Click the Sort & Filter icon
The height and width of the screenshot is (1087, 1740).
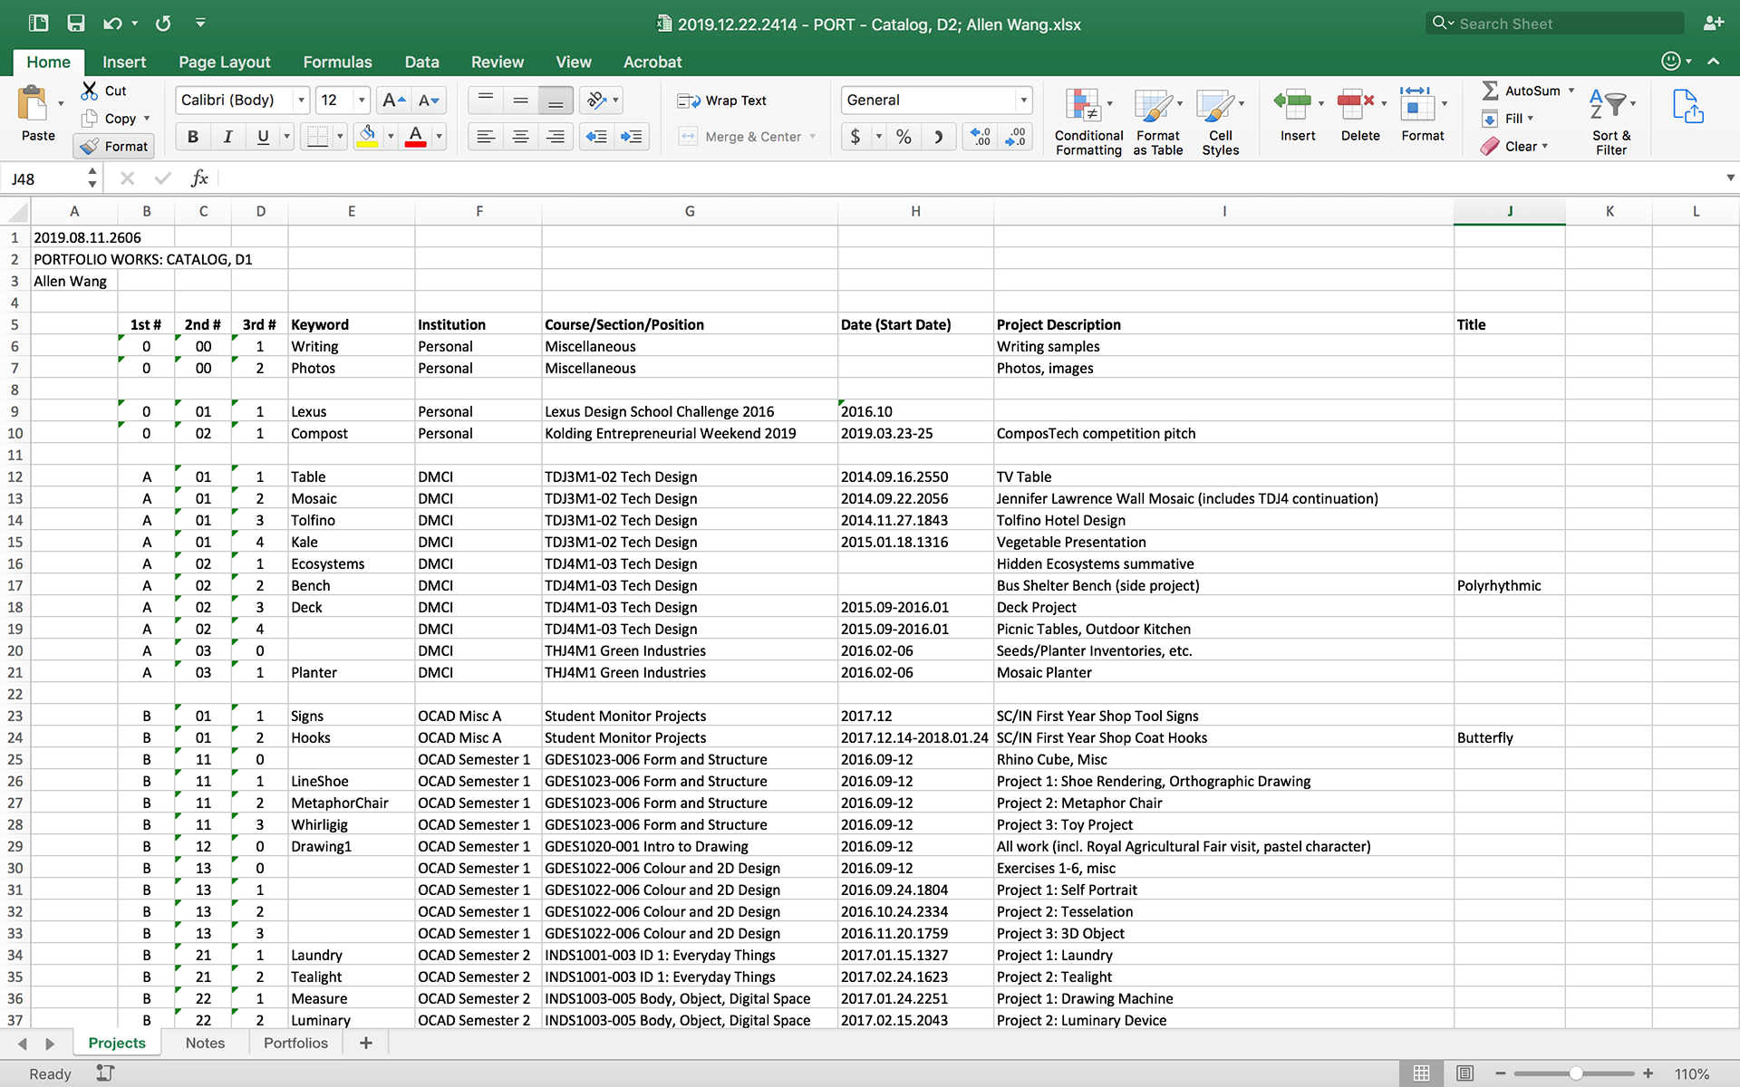click(x=1611, y=122)
